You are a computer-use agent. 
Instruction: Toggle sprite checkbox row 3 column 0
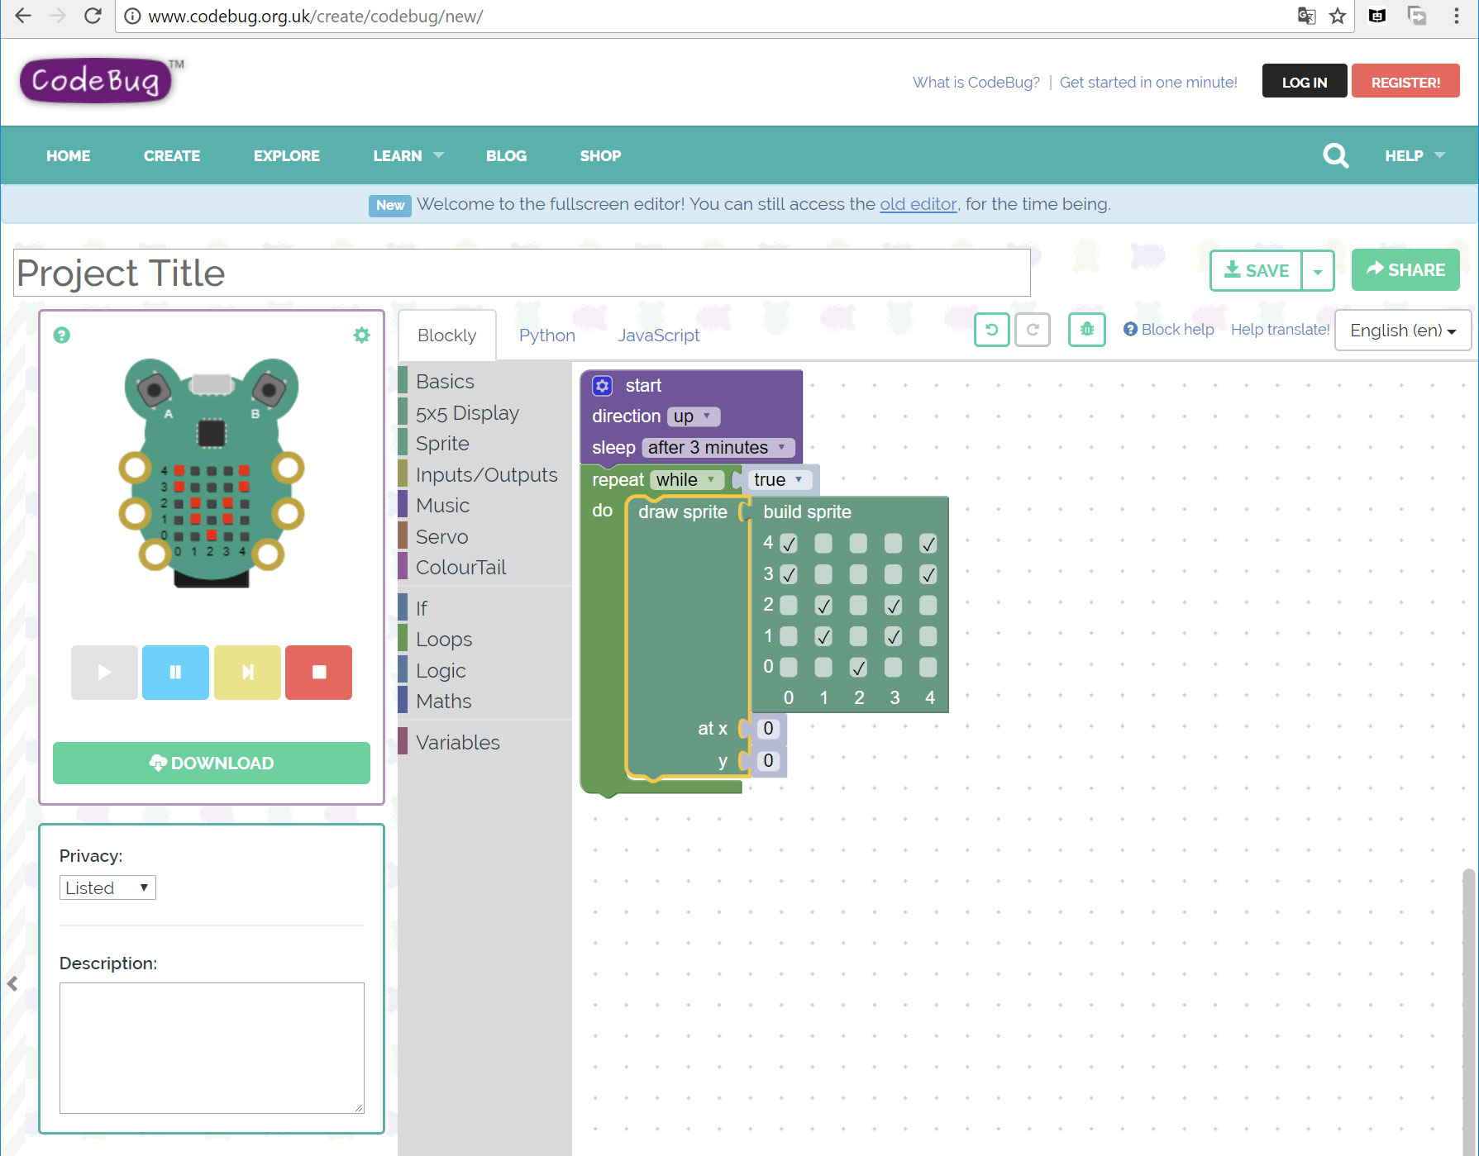click(x=789, y=574)
